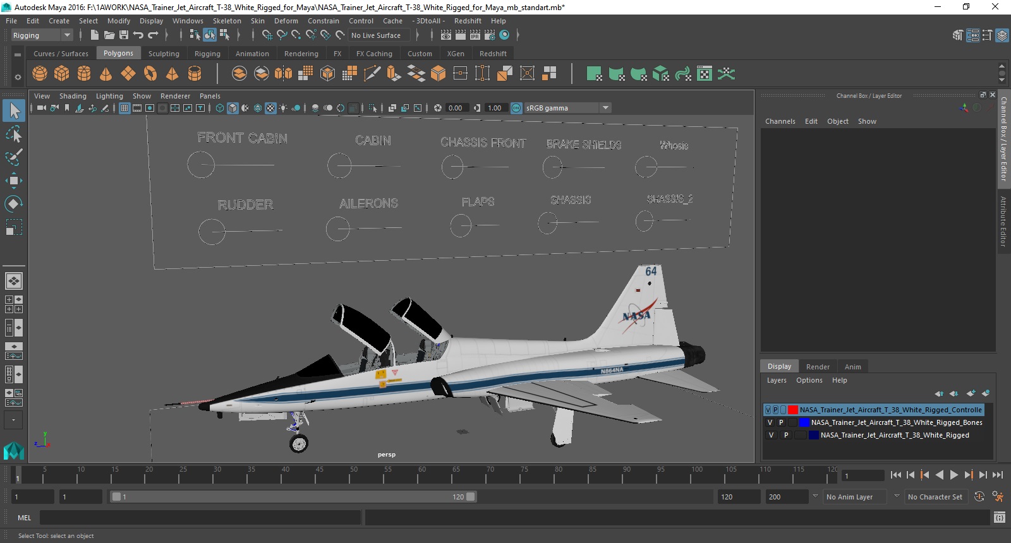Activate the Rotate tool in toolbox
Viewport: 1011px width, 543px height.
coord(14,203)
